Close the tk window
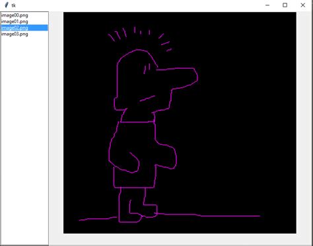 coord(303,5)
